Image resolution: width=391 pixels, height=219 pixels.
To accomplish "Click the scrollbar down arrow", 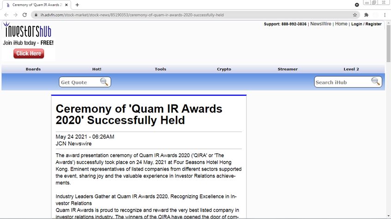I will [389, 216].
